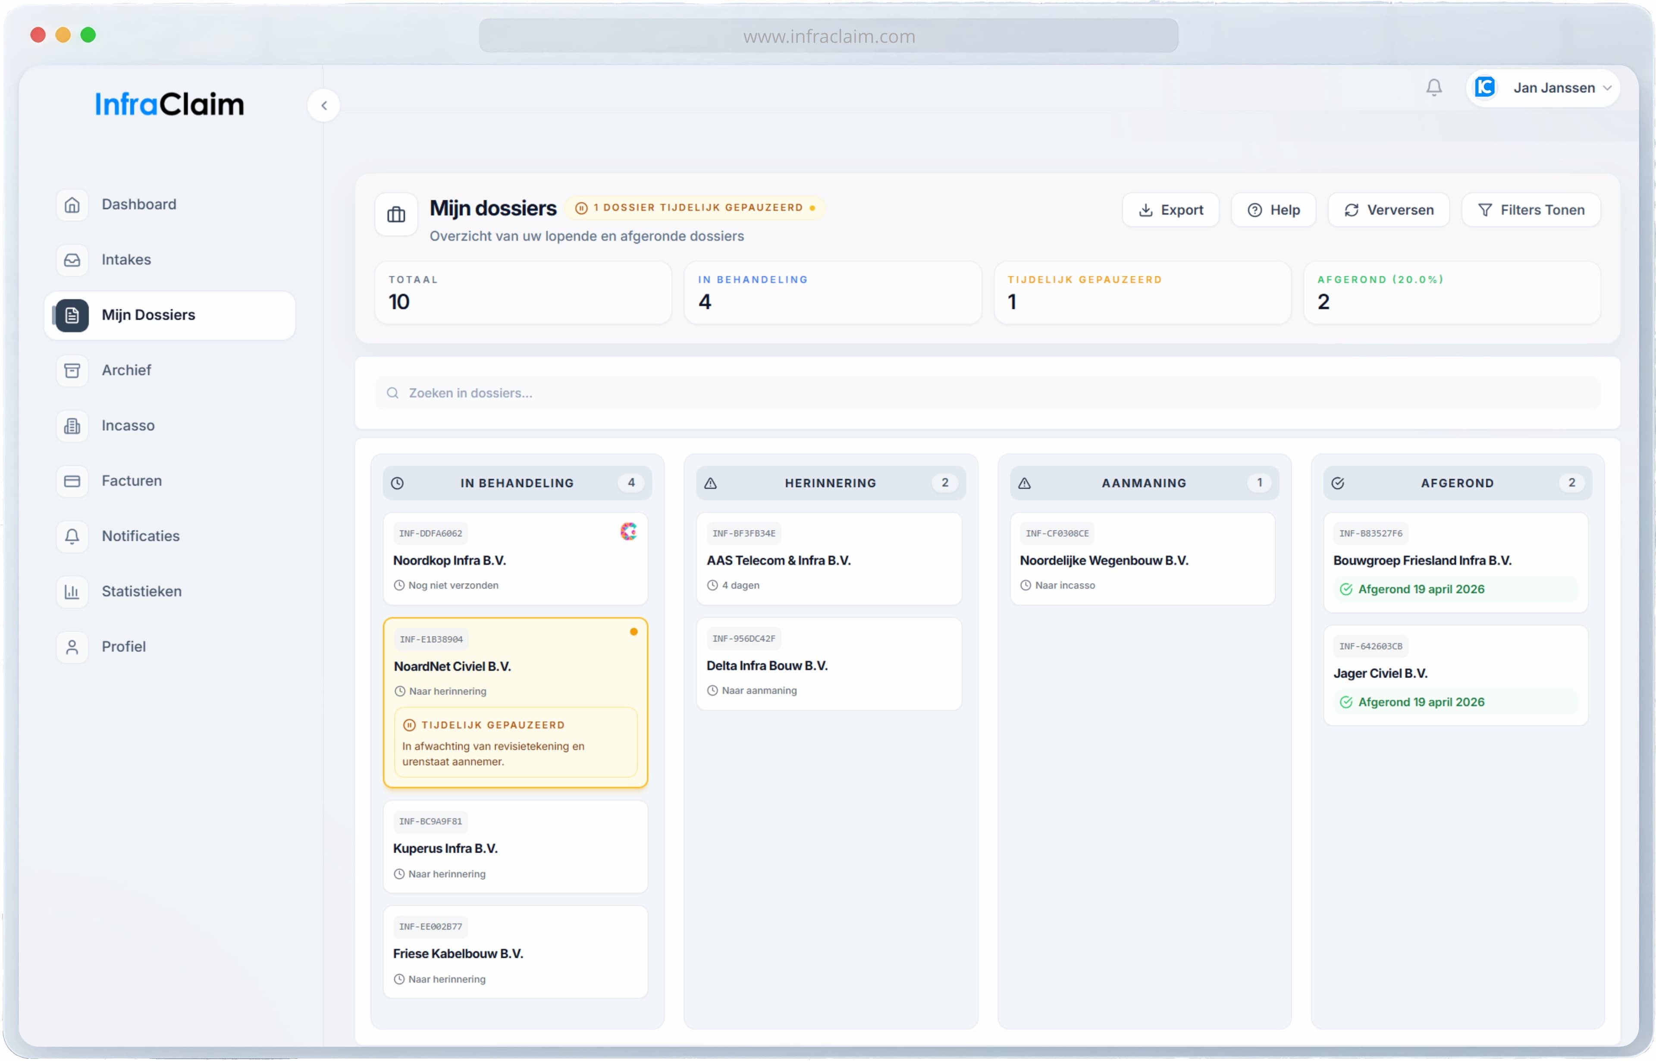This screenshot has width=1656, height=1061.
Task: Click the Mijn Dossiers document icon
Action: point(72,316)
